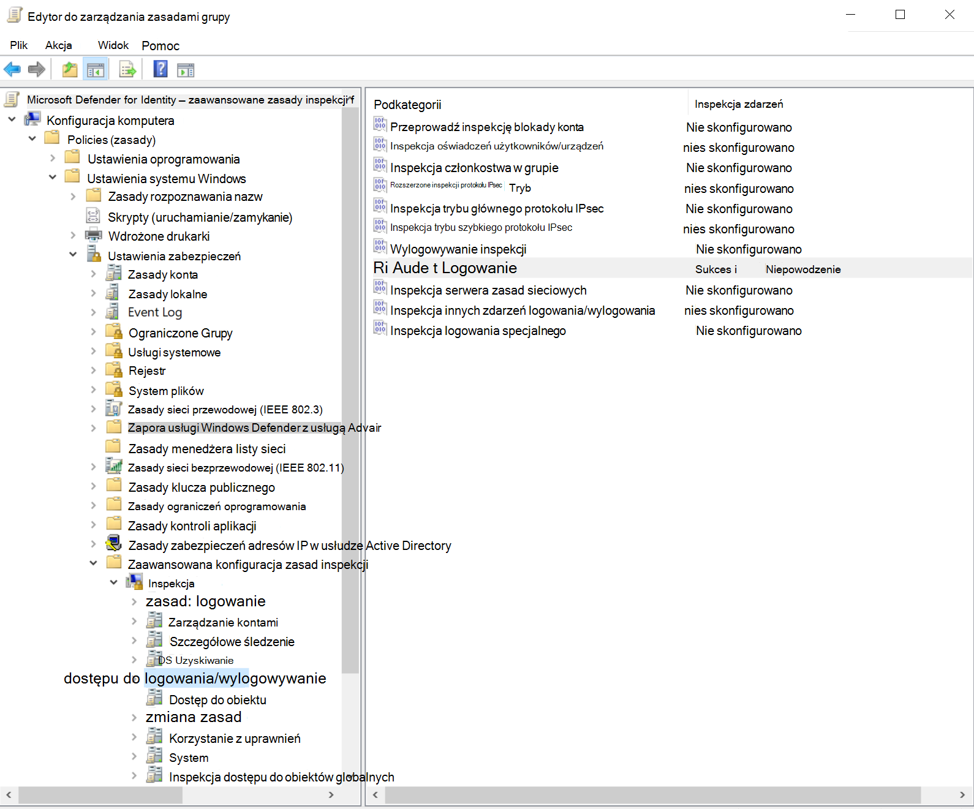Collapse the Policies (zasady) node
974x809 pixels.
coord(32,139)
